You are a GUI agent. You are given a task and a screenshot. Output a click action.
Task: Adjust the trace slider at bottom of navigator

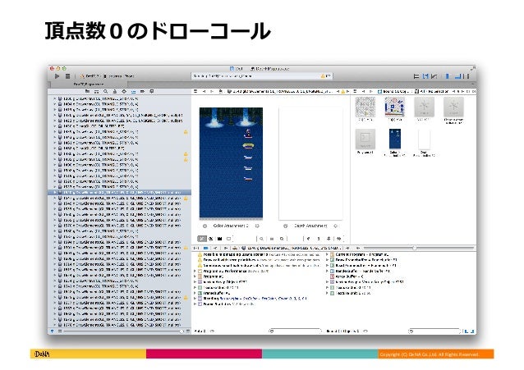click(124, 331)
